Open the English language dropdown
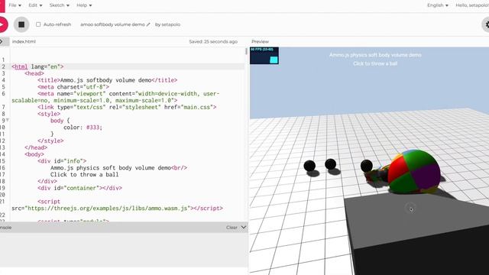489x275 pixels. pos(438,5)
